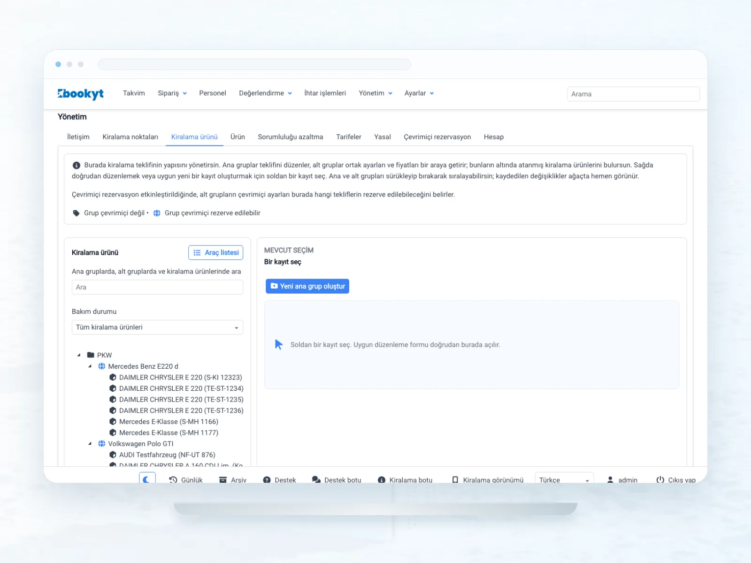The image size is (751, 563).
Task: Open the Türkçe language selector
Action: coord(564,479)
